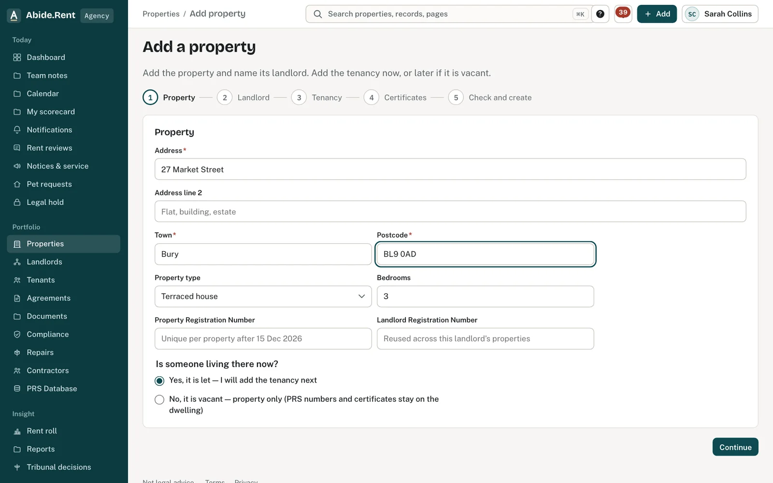Click the PRS Database icon

(x=17, y=389)
